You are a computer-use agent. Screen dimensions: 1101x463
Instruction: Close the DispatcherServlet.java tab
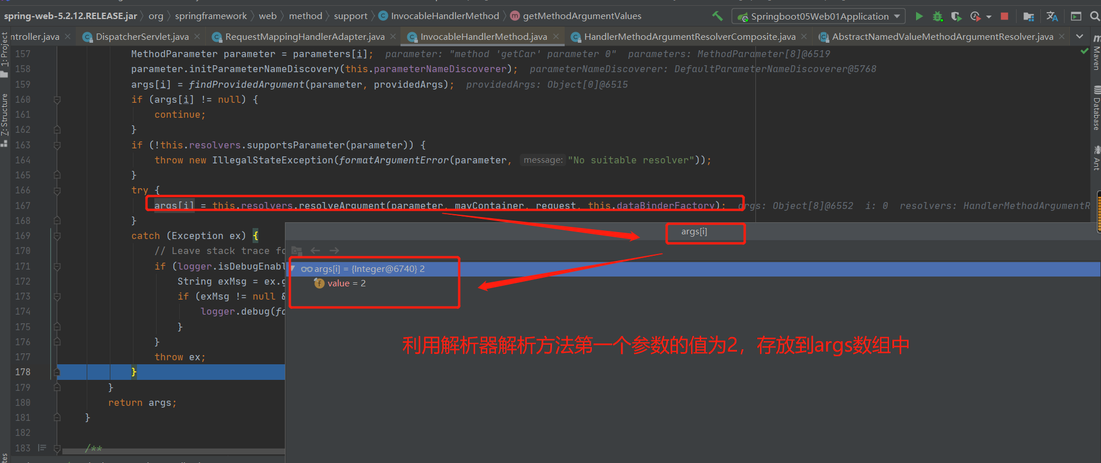pyautogui.click(x=197, y=36)
